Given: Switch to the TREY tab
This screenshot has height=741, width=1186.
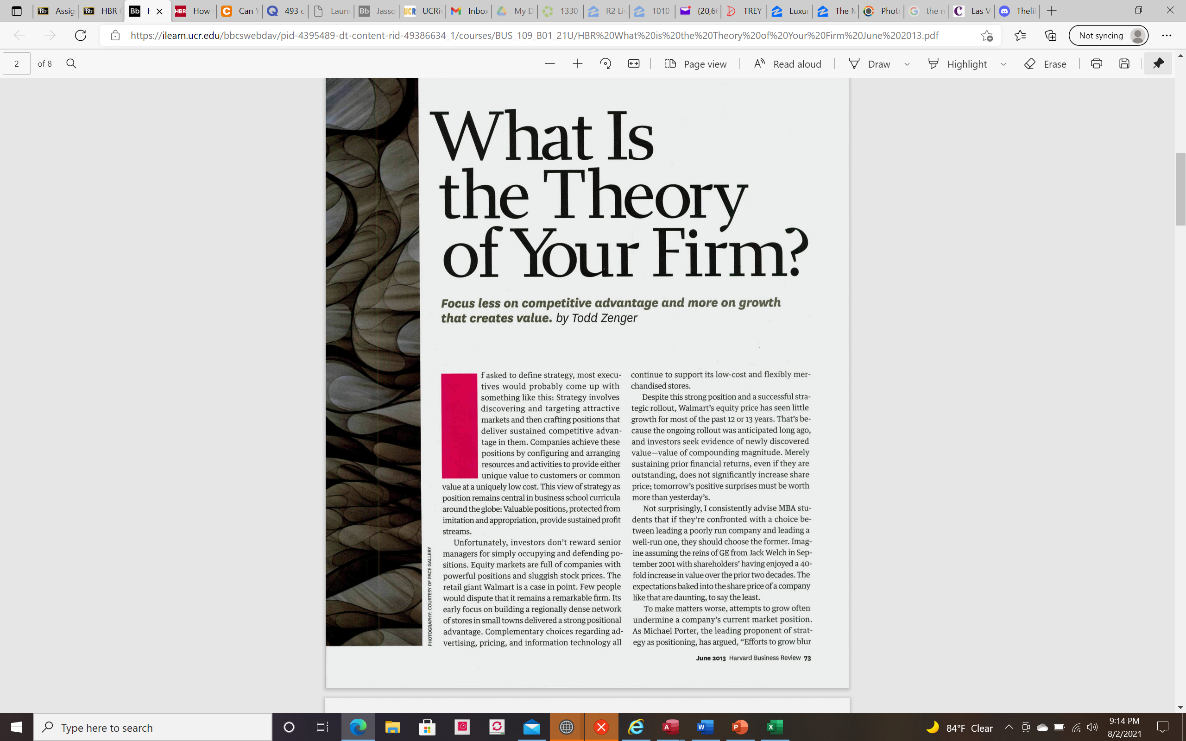Looking at the screenshot, I should pos(744,11).
